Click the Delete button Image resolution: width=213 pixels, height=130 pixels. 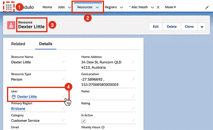point(172,27)
